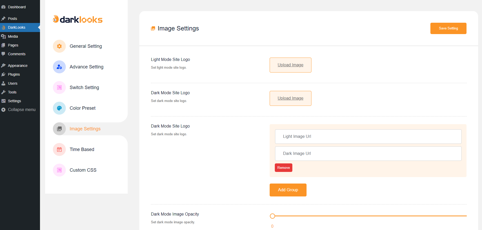Open Posts menu item
This screenshot has height=230, width=482.
12,19
